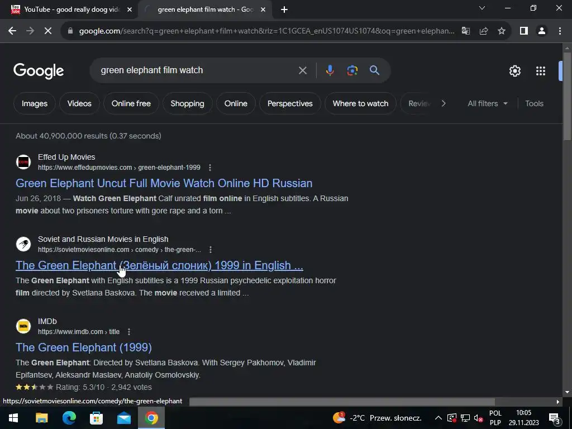Share this page from the address bar

coord(484,31)
